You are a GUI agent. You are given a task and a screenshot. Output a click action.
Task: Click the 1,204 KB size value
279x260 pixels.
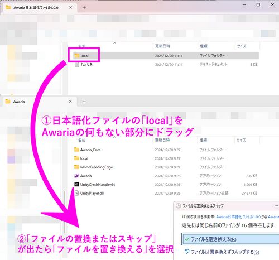[x=251, y=185]
